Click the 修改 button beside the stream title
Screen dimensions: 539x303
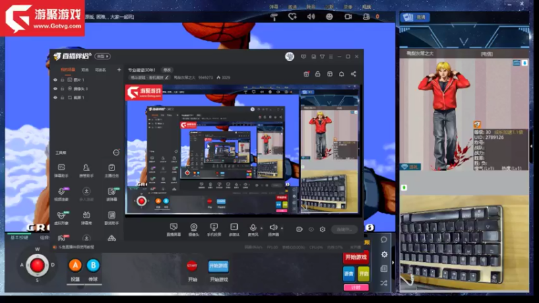coord(167,70)
